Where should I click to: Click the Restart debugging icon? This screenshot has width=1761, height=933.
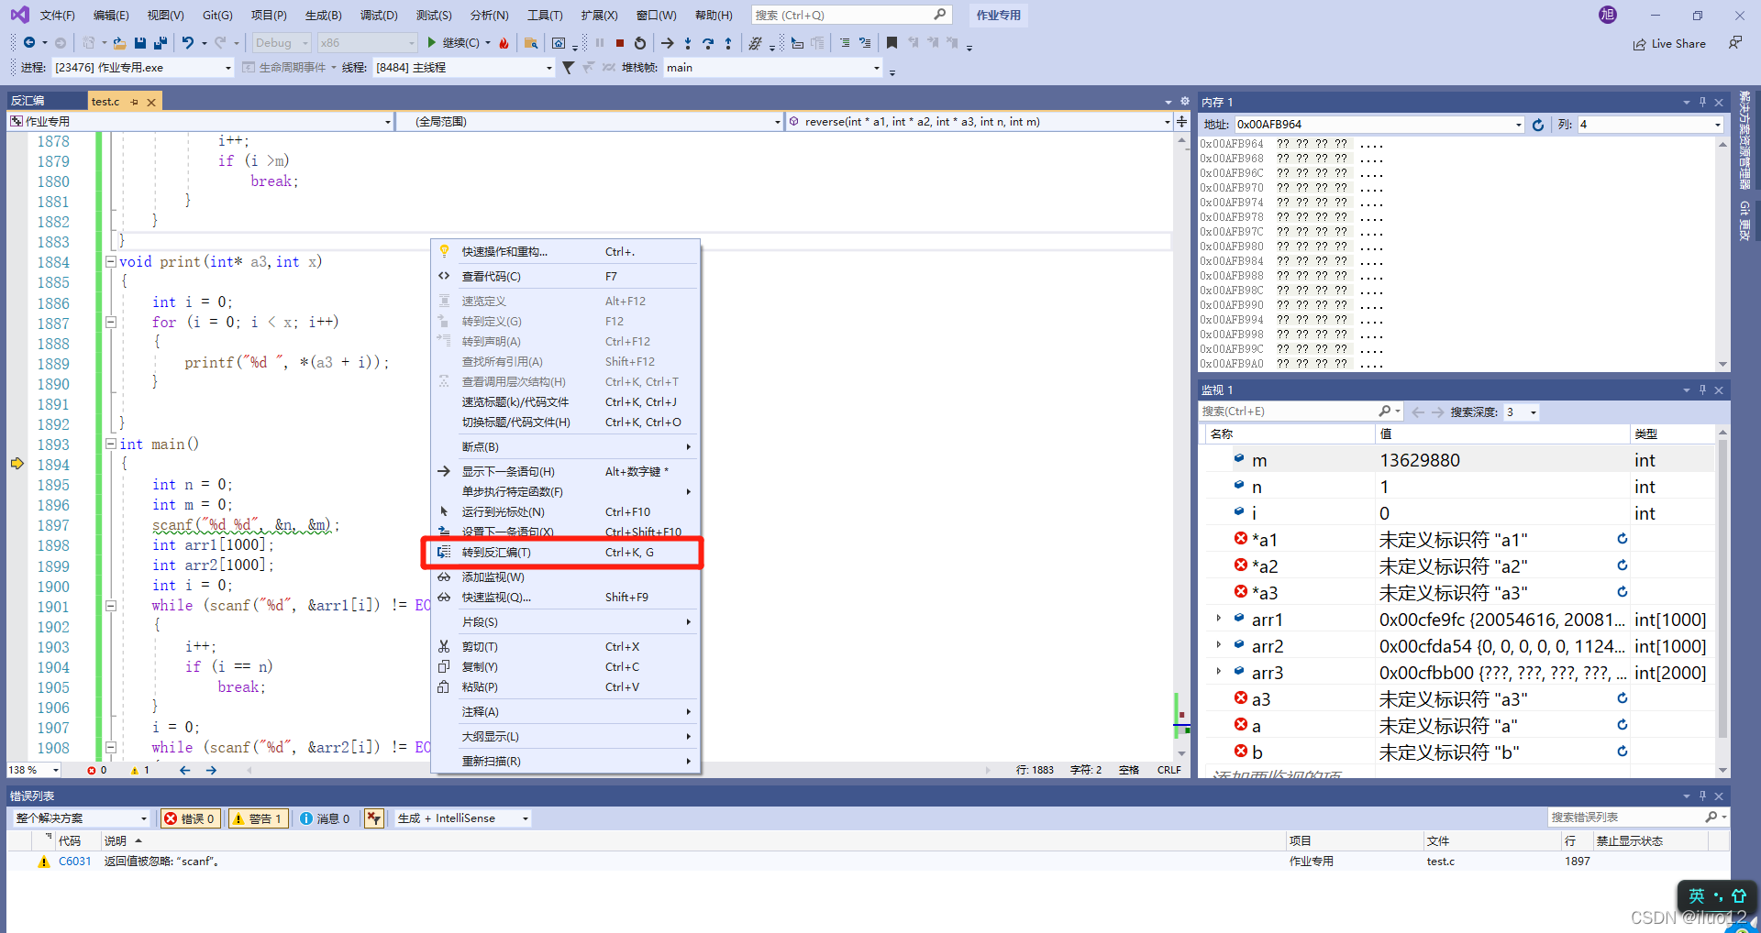pyautogui.click(x=640, y=43)
